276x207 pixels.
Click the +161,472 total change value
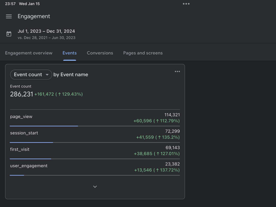point(44,94)
